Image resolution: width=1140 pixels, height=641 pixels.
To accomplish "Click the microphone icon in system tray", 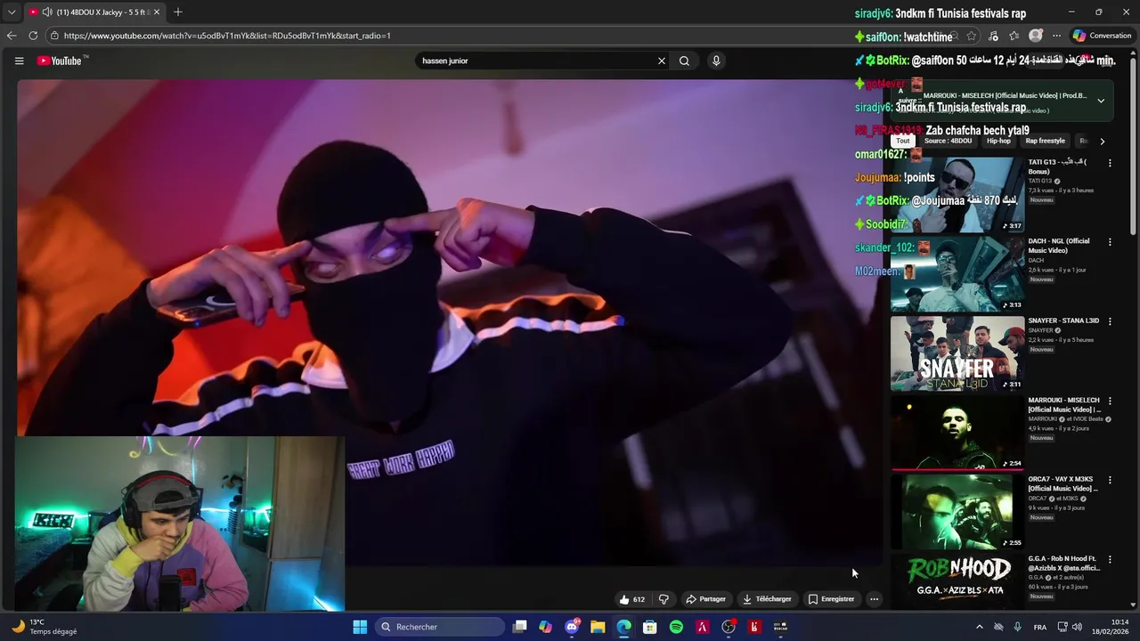I will (x=1017, y=627).
